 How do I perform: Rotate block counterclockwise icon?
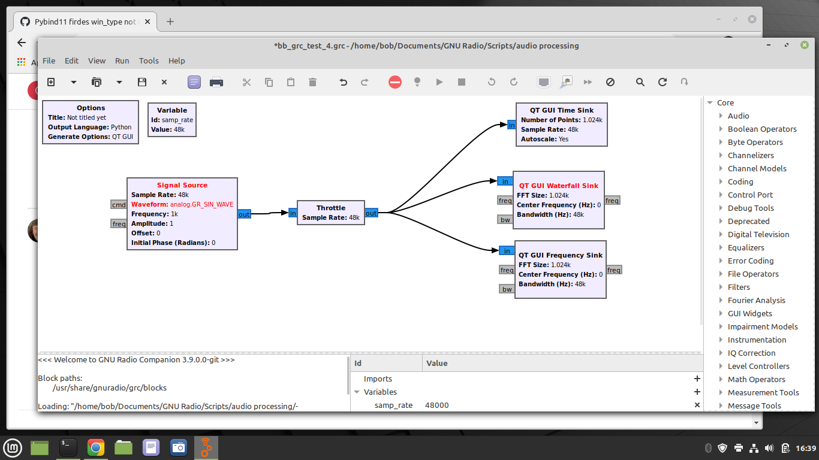coord(492,82)
